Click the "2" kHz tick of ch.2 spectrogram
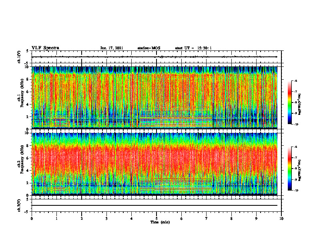 pyautogui.click(x=28, y=183)
